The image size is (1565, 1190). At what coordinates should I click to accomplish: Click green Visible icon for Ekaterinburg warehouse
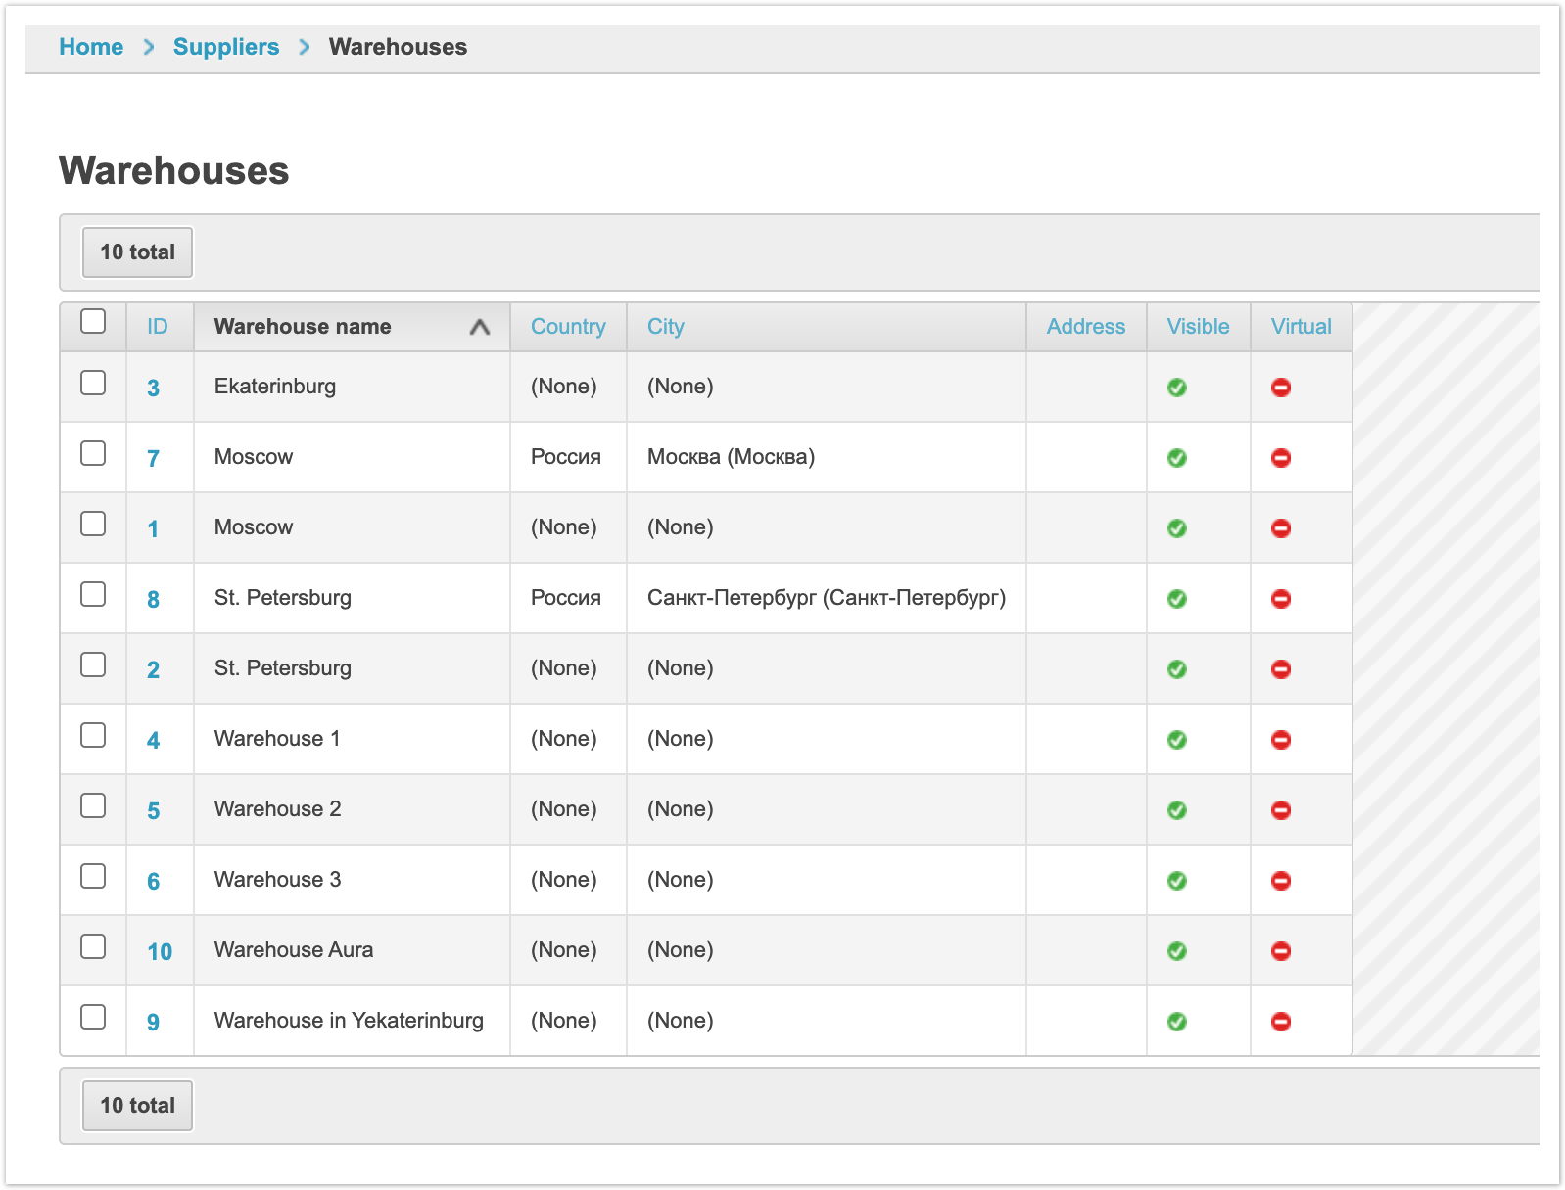pos(1177,388)
